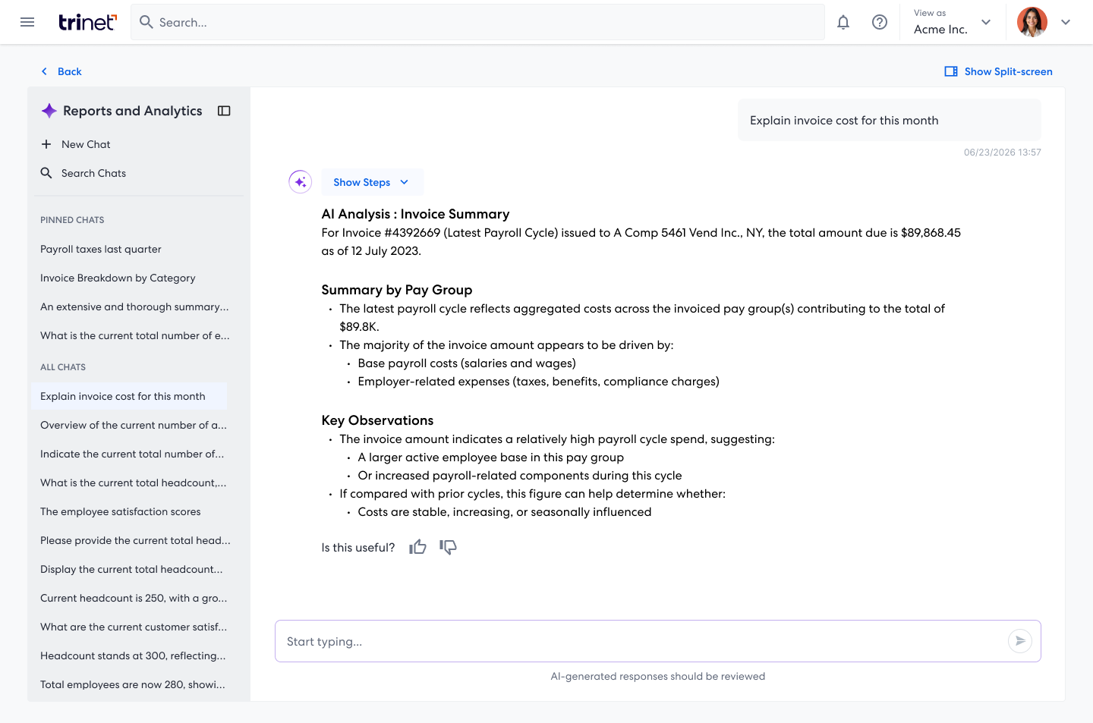Click the top search field
This screenshot has height=723, width=1093.
click(477, 22)
